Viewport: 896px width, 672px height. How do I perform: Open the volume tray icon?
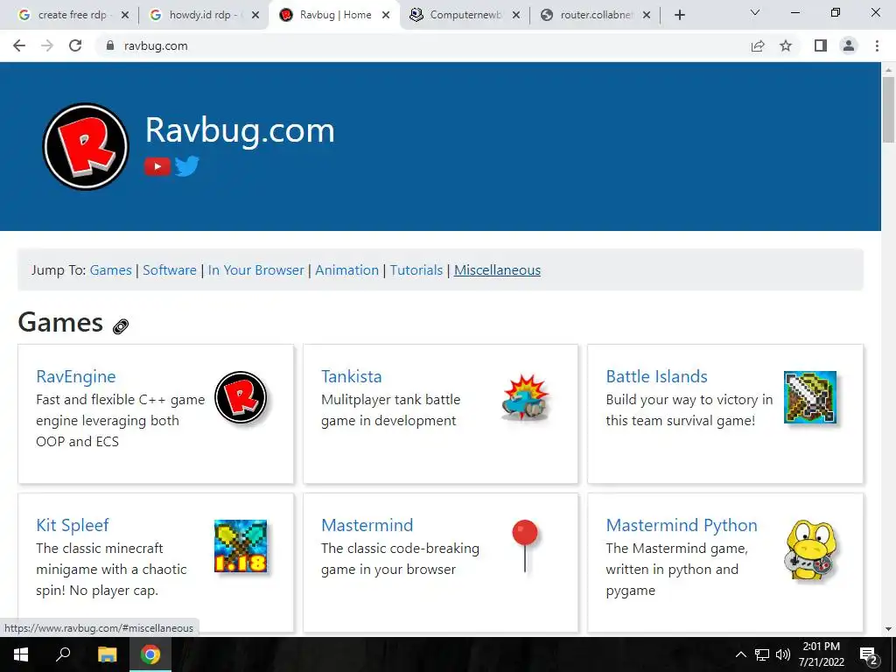coord(783,654)
